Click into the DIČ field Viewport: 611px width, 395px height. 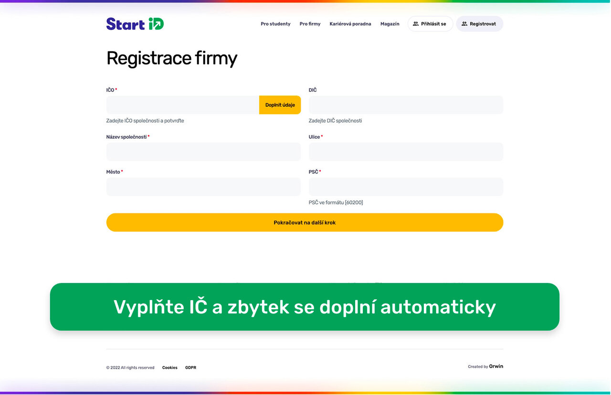click(x=406, y=105)
